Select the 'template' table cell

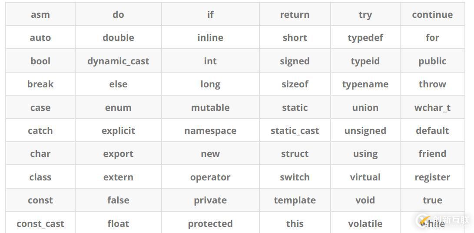click(295, 200)
